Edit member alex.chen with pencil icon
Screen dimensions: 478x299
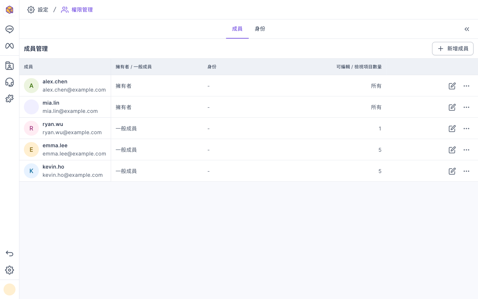452,86
